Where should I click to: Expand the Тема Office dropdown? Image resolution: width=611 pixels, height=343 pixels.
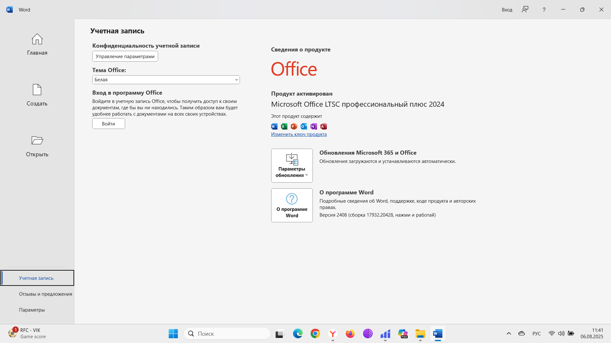(166, 80)
